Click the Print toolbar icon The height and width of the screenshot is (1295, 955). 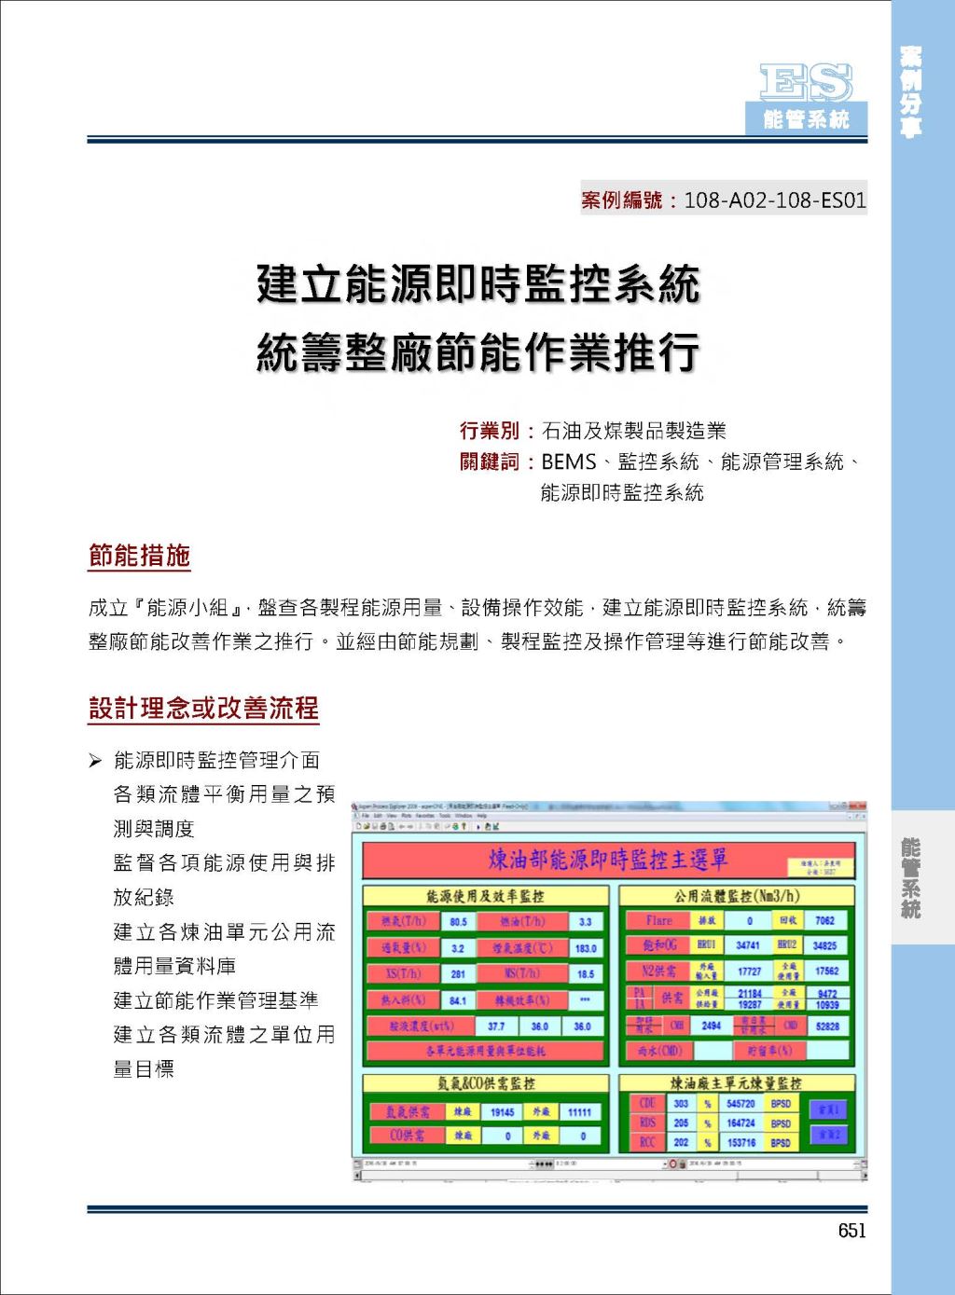click(x=382, y=826)
